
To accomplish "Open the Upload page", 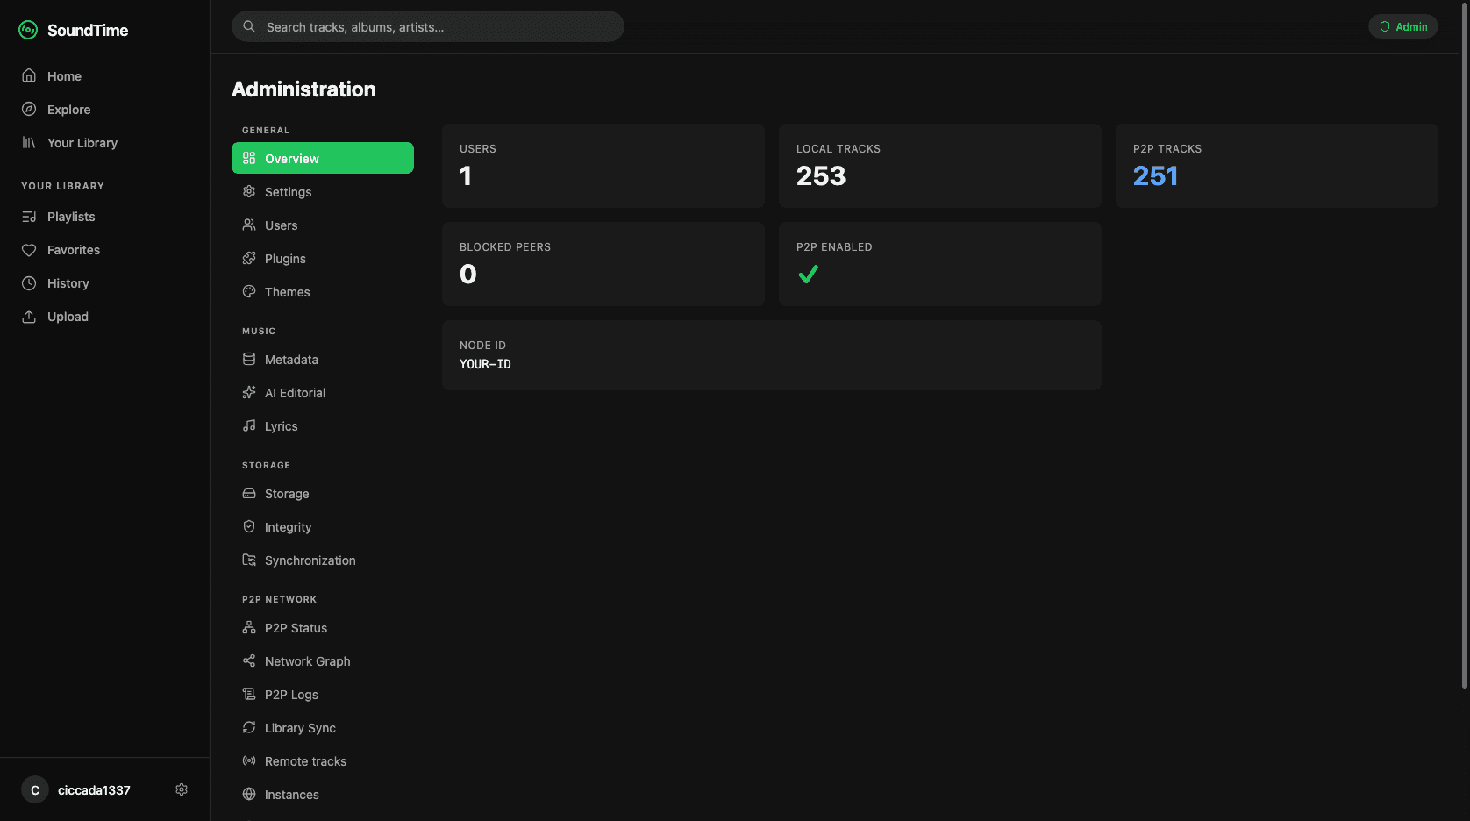I will point(67,316).
